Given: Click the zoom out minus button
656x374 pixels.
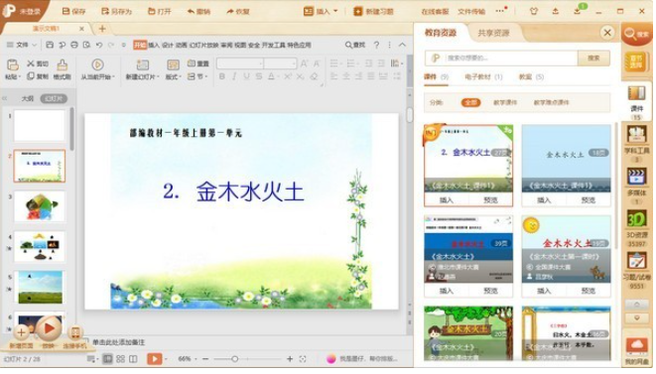Looking at the screenshot, I should click(205, 359).
